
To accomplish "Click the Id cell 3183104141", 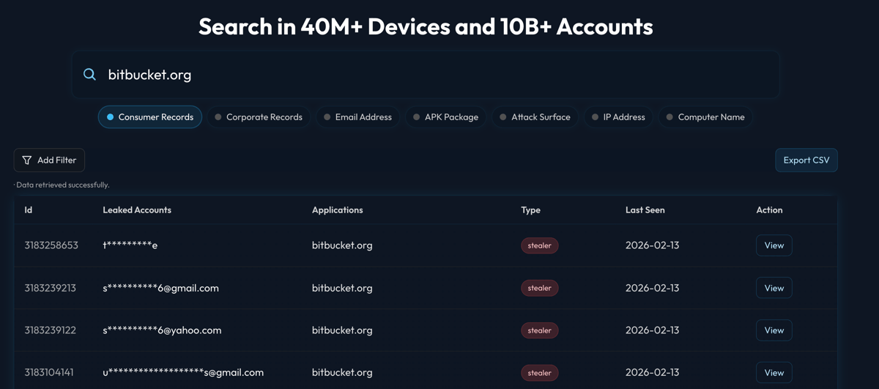I will tap(49, 373).
